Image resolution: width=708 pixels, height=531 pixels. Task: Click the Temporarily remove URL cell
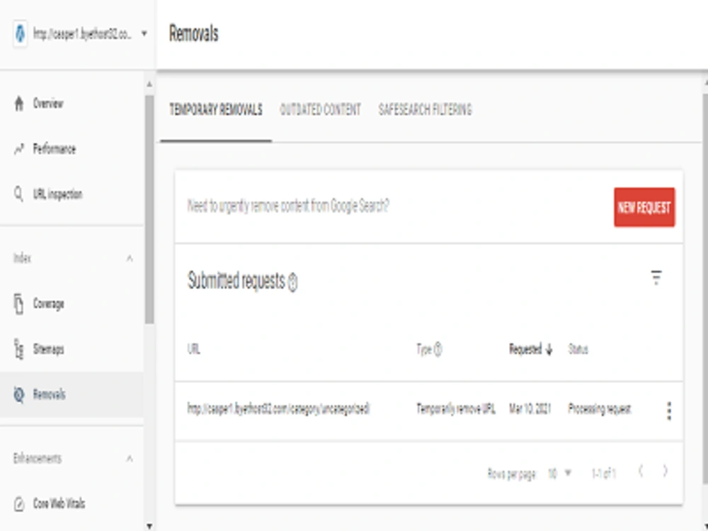pos(455,409)
